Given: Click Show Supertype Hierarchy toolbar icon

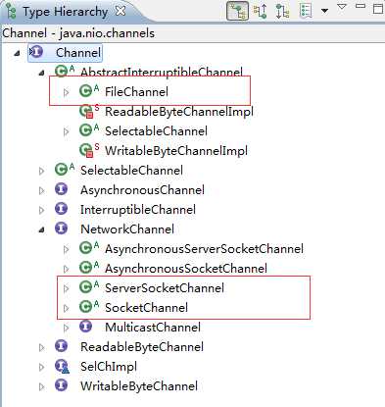Looking at the screenshot, I should pos(261,11).
